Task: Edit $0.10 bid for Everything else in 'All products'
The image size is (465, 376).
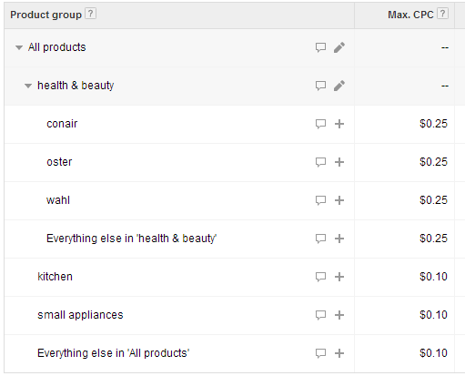Action: [x=433, y=353]
